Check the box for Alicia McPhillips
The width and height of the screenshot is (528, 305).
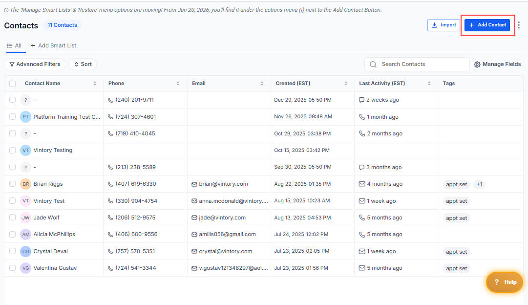coord(13,235)
